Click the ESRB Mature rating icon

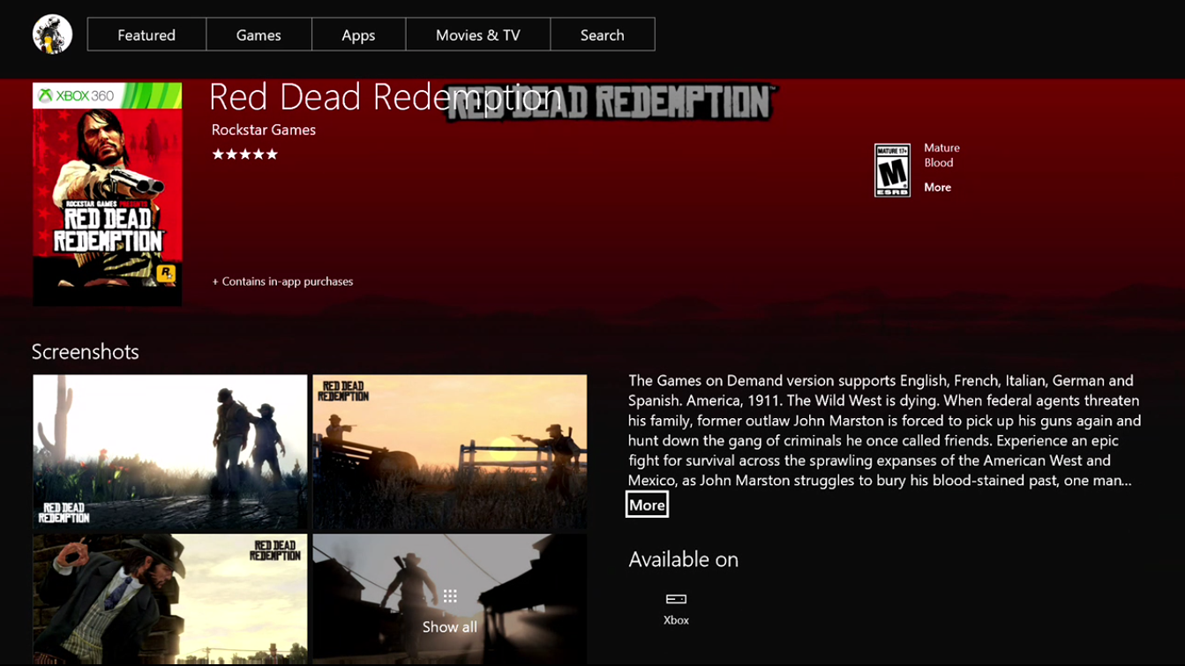tap(892, 169)
